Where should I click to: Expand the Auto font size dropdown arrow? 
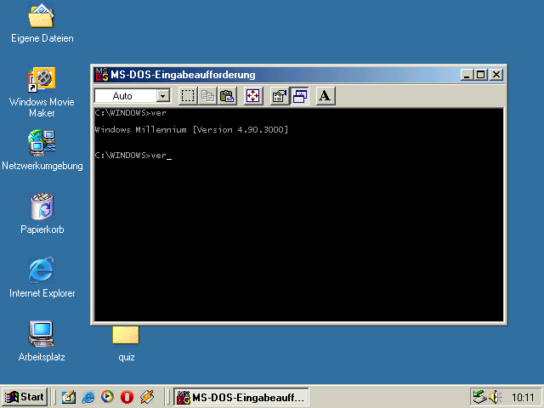pyautogui.click(x=162, y=96)
